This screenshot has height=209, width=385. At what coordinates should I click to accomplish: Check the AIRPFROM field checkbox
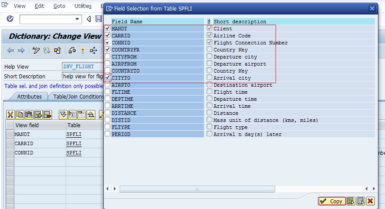point(108,64)
